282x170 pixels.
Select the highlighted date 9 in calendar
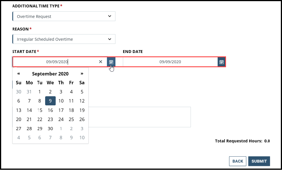tap(50, 101)
